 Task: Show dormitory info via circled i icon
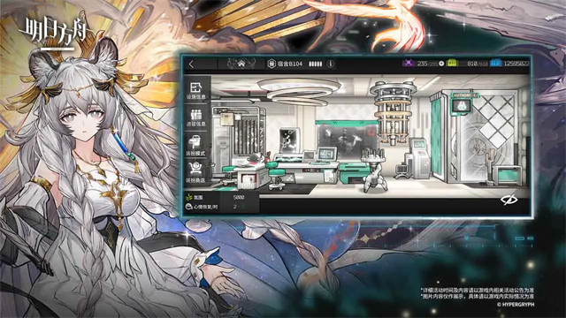(x=330, y=64)
